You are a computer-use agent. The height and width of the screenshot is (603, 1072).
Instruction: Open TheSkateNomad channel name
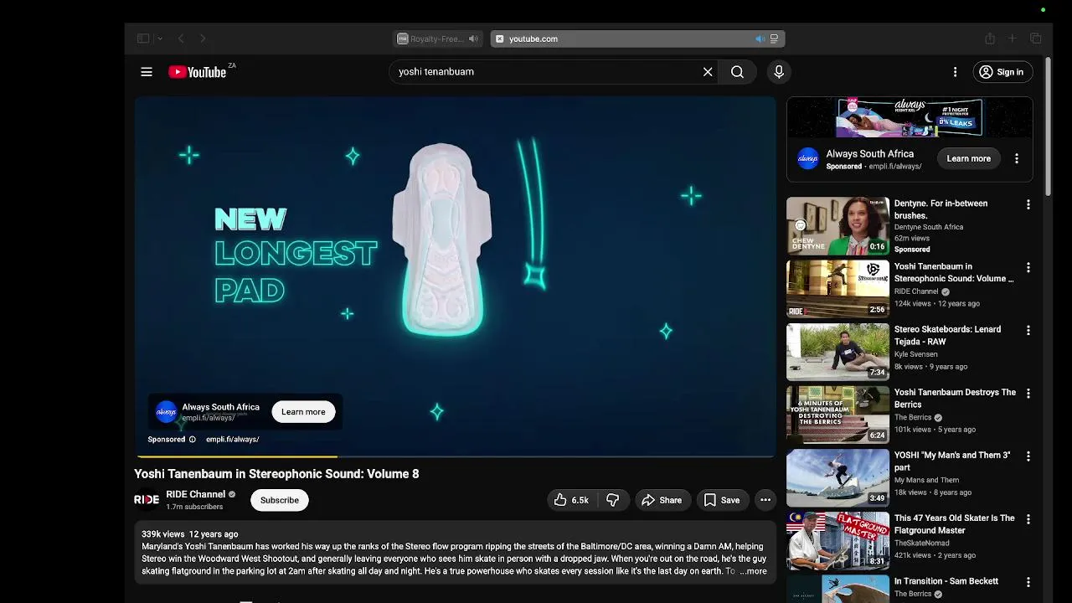click(921, 543)
